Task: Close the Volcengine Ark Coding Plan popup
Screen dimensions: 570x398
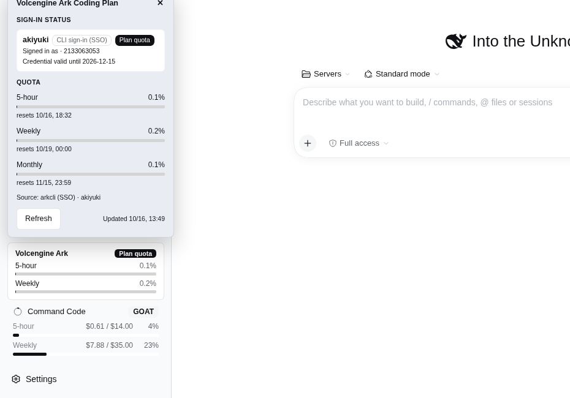Action: 160,3
